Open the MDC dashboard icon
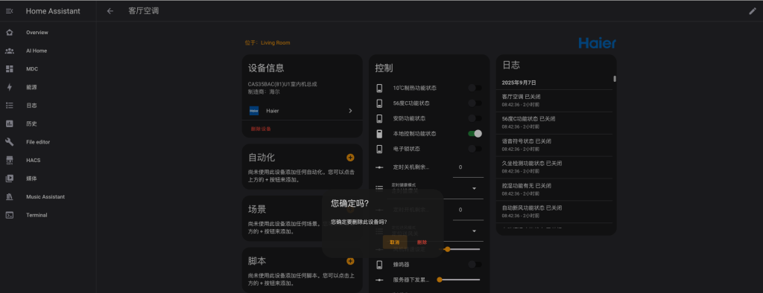Image resolution: width=763 pixels, height=293 pixels. pyautogui.click(x=9, y=69)
